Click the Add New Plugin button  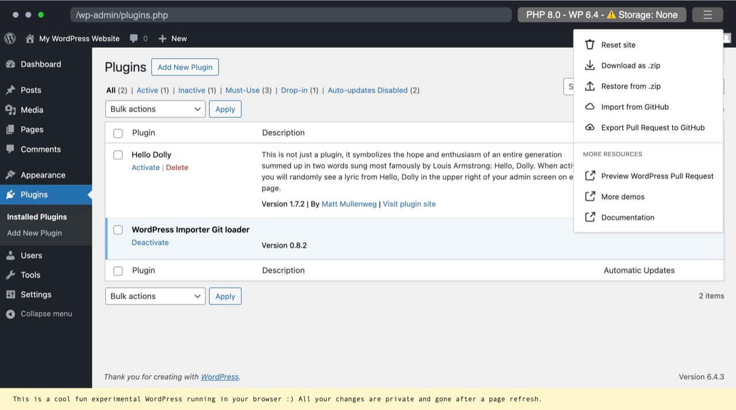[185, 67]
